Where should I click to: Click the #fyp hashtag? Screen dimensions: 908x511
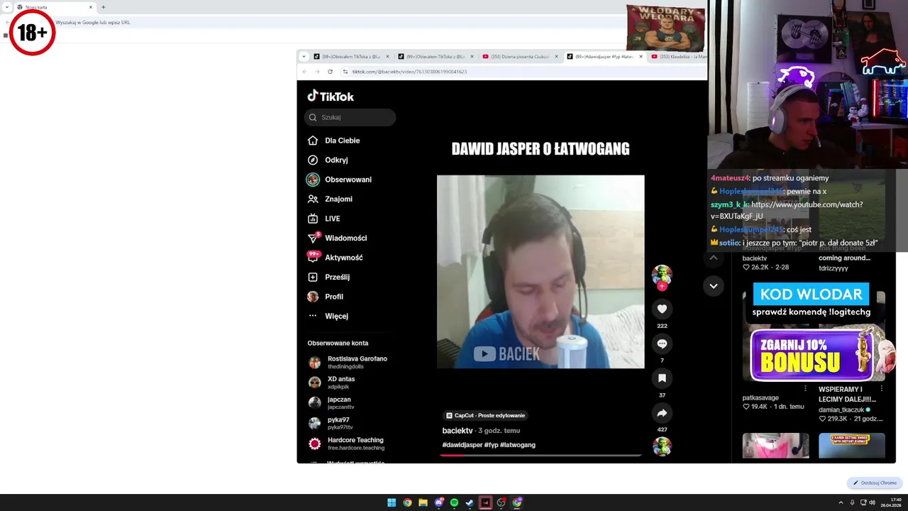click(491, 445)
